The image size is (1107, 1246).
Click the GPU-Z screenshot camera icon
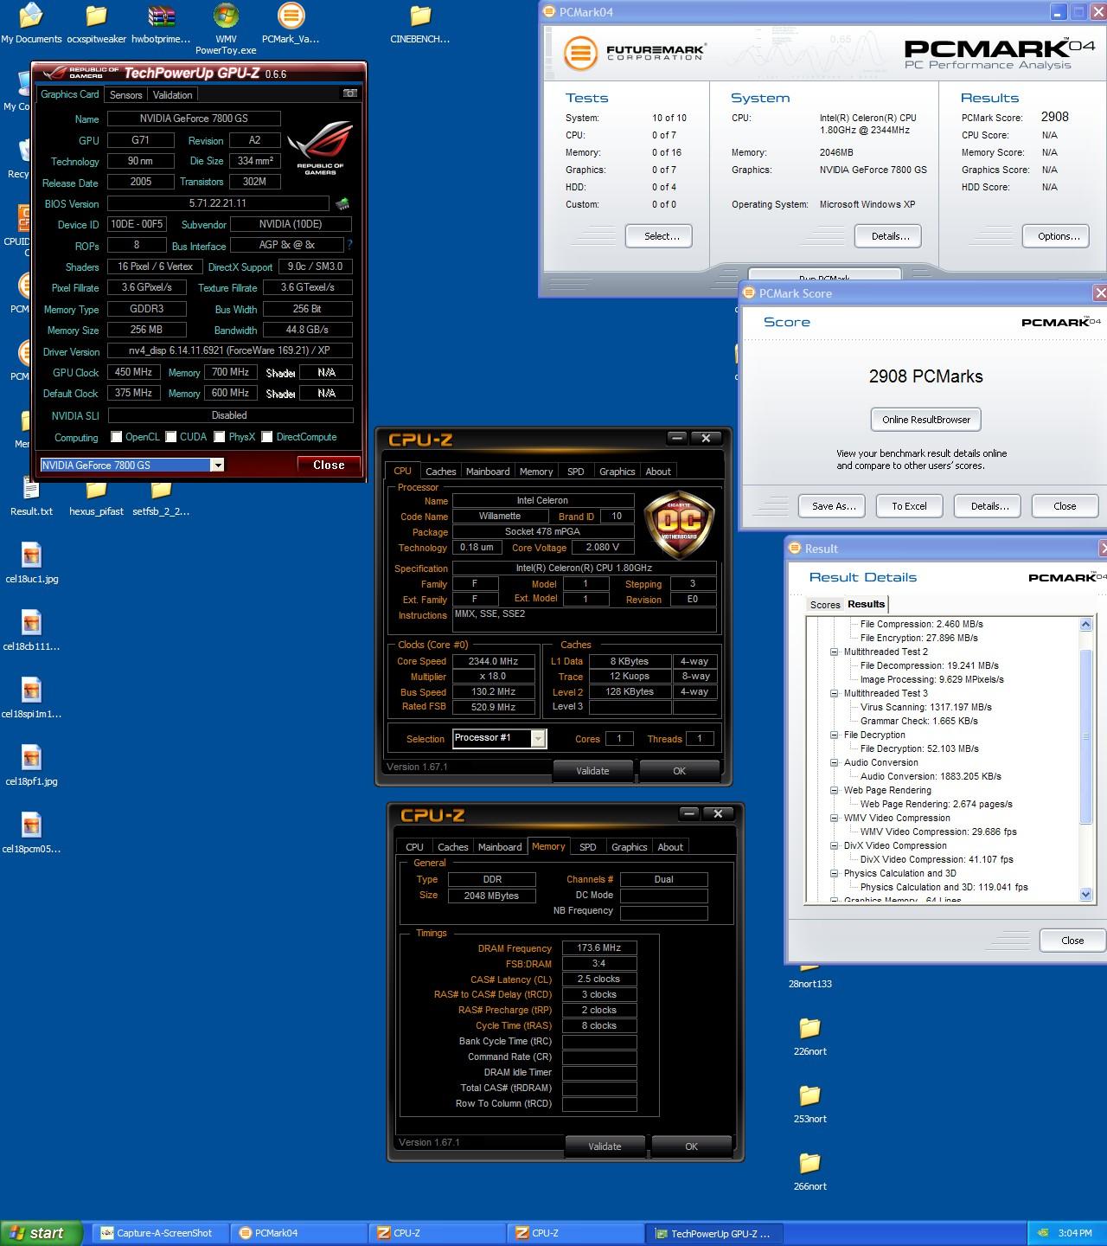coord(350,93)
